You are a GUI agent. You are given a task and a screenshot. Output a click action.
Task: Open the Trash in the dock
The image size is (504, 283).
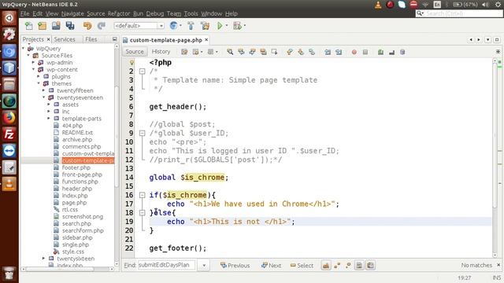click(9, 274)
